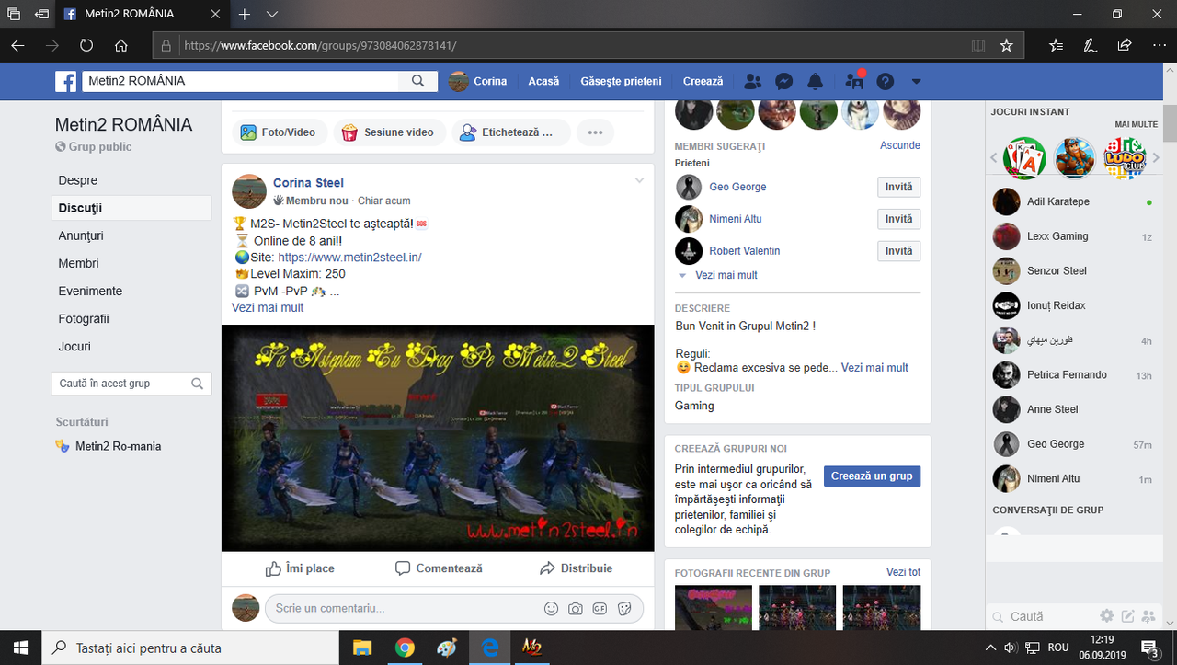The height and width of the screenshot is (665, 1177).
Task: Open friend requests icon in the header
Action: pyautogui.click(x=753, y=82)
